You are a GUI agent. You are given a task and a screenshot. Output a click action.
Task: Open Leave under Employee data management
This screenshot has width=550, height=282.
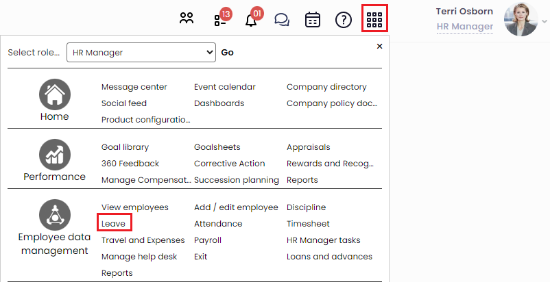pyautogui.click(x=113, y=224)
